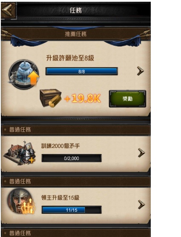
Task: Click the barracks spearman training icon
Action: tap(20, 153)
